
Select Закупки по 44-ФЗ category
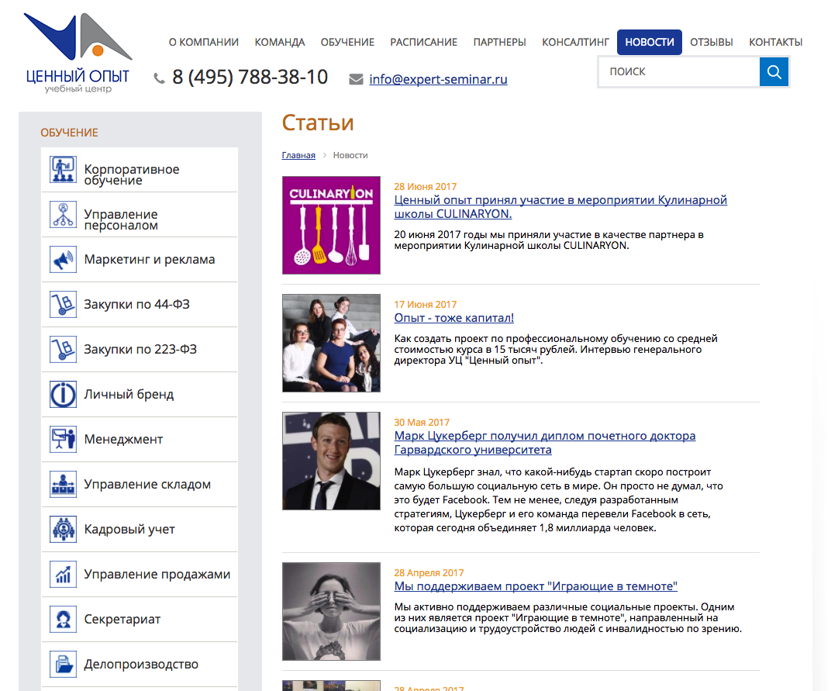pyautogui.click(x=140, y=304)
